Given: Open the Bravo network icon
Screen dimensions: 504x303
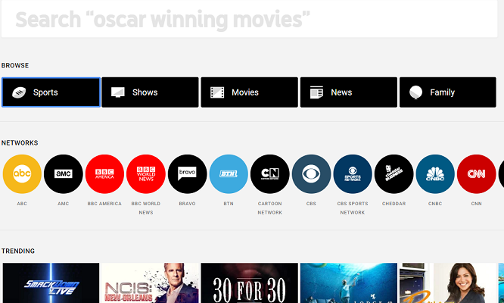Looking at the screenshot, I should point(187,174).
